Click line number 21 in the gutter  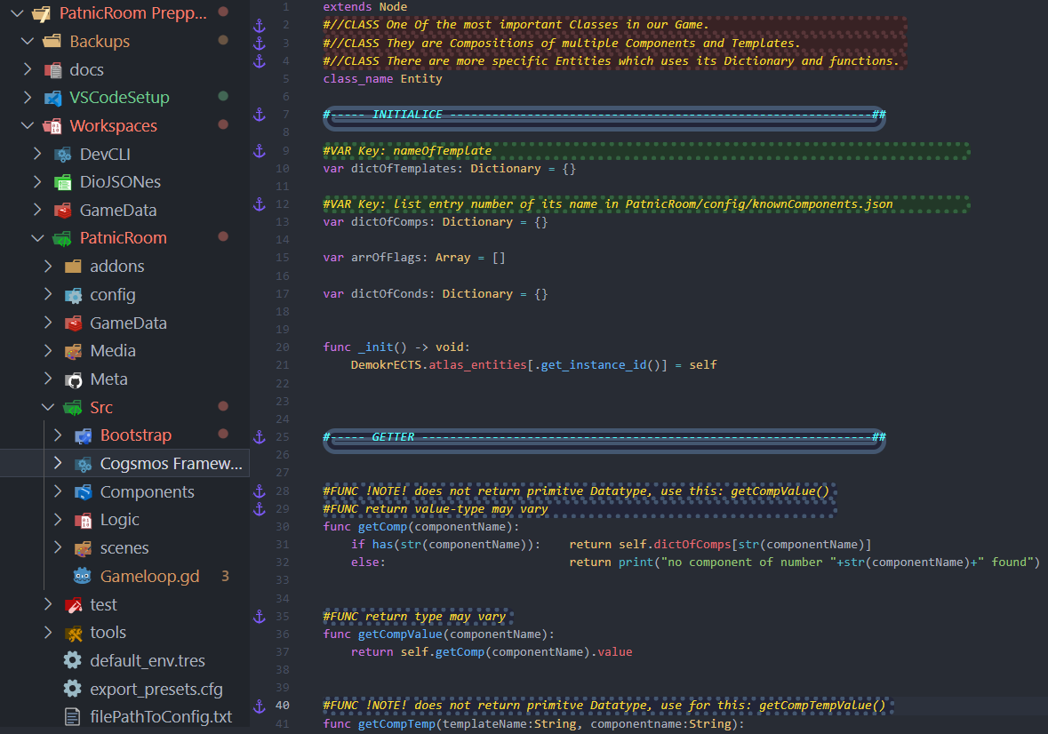[x=283, y=365]
